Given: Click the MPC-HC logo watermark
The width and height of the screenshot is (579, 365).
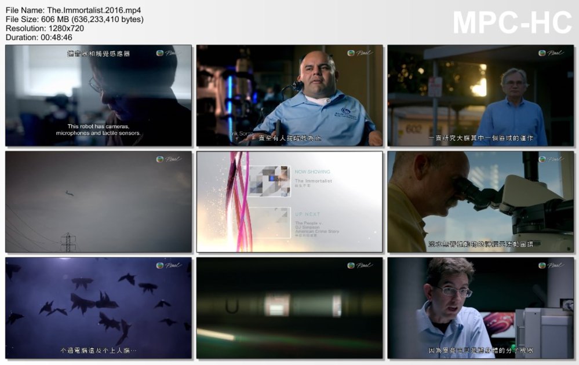Looking at the screenshot, I should 512,23.
